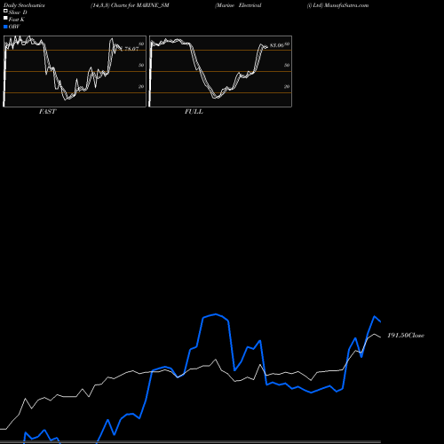Click the 'FULL' caption below the chart
Image resolution: width=444 pixels, height=444 pixels.
point(194,112)
